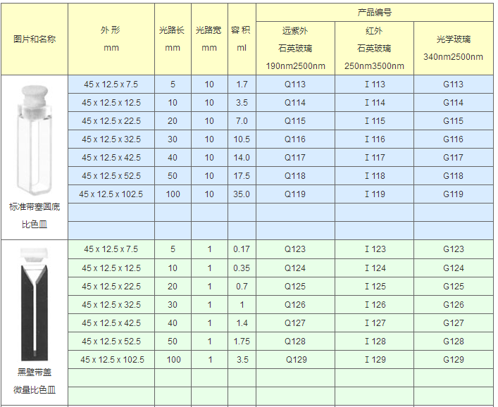498x407 pixels.
Task: Click the 容积 ml column header
Action: click(x=242, y=39)
